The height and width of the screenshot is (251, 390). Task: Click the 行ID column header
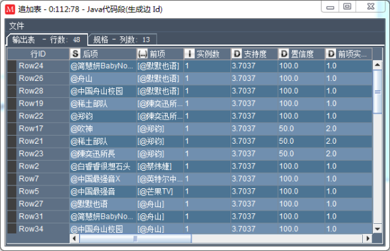(x=38, y=53)
